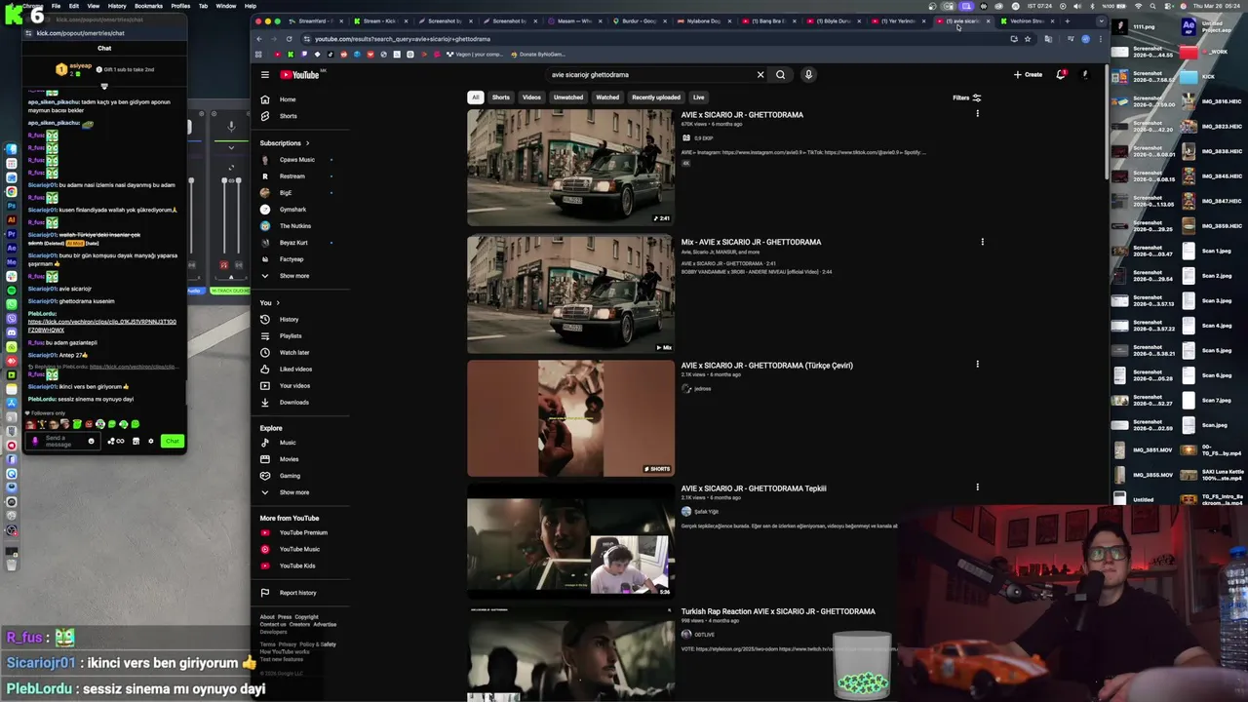Open more options for the Mix result

[982, 242]
